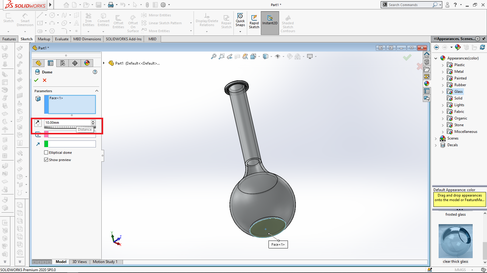
Task: Toggle the Instant2D button
Action: tap(270, 18)
